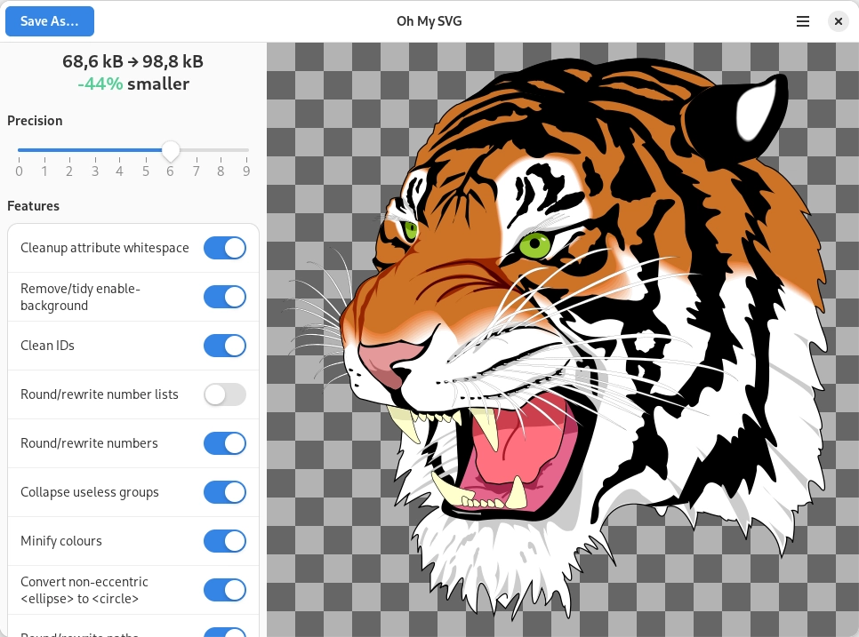The image size is (859, 637).
Task: Disable Collapse useless groups switch
Action: pos(225,492)
